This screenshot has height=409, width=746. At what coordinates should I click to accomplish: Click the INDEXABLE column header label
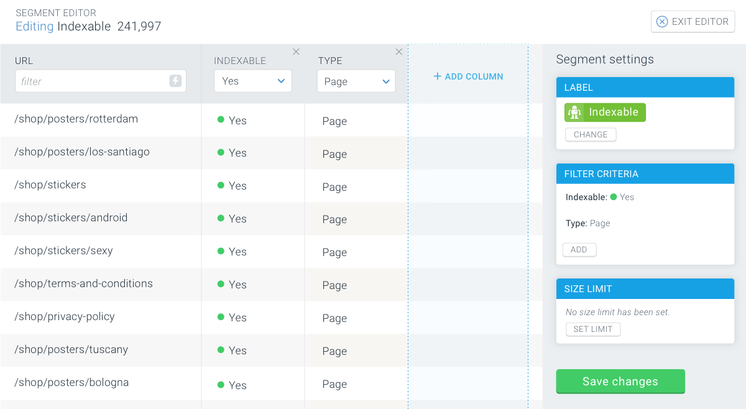point(240,61)
